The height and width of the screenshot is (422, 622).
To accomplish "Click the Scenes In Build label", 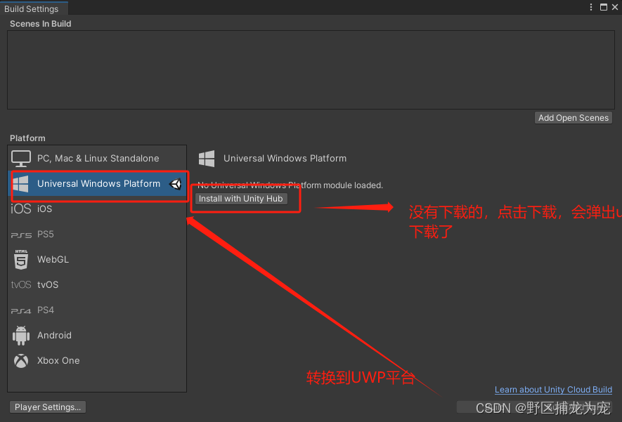I will [x=41, y=24].
